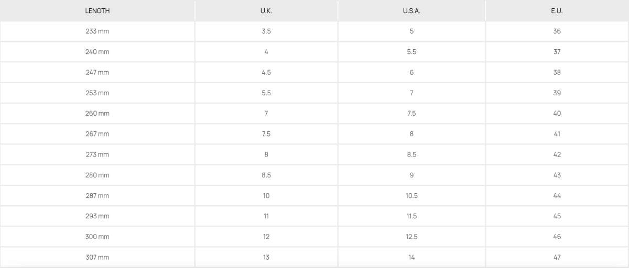The image size is (629, 268).
Task: Click USA size 10.5 cell
Action: coord(411,196)
